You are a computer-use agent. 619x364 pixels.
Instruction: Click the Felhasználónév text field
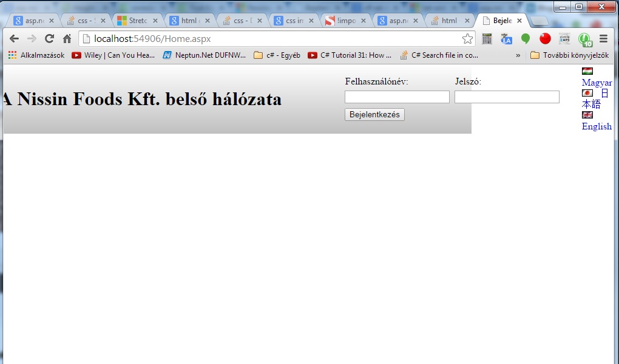click(x=397, y=97)
